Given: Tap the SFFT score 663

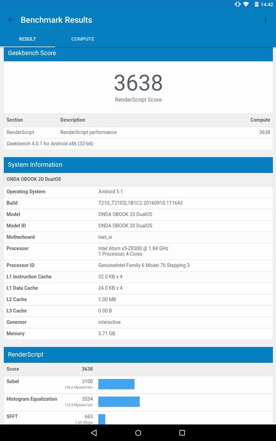Looking at the screenshot, I should [88, 416].
